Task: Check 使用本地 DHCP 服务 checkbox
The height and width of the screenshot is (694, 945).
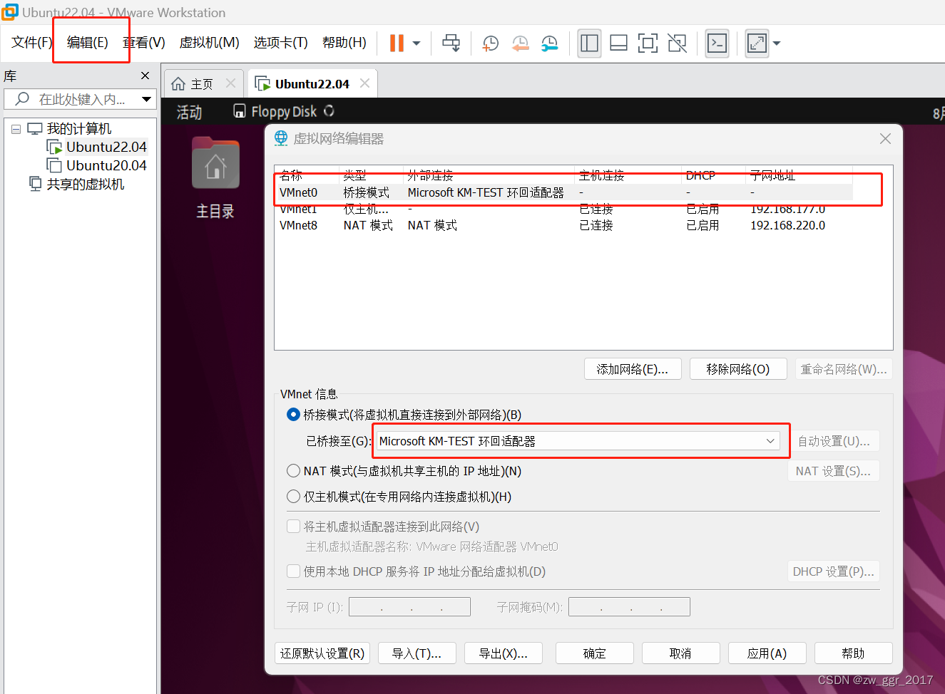Action: [x=293, y=571]
